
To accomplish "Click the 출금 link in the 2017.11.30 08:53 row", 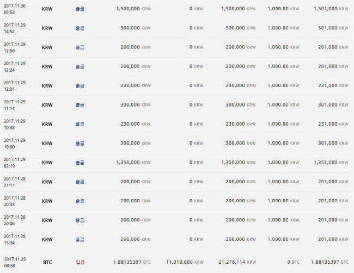I will coord(80,9).
